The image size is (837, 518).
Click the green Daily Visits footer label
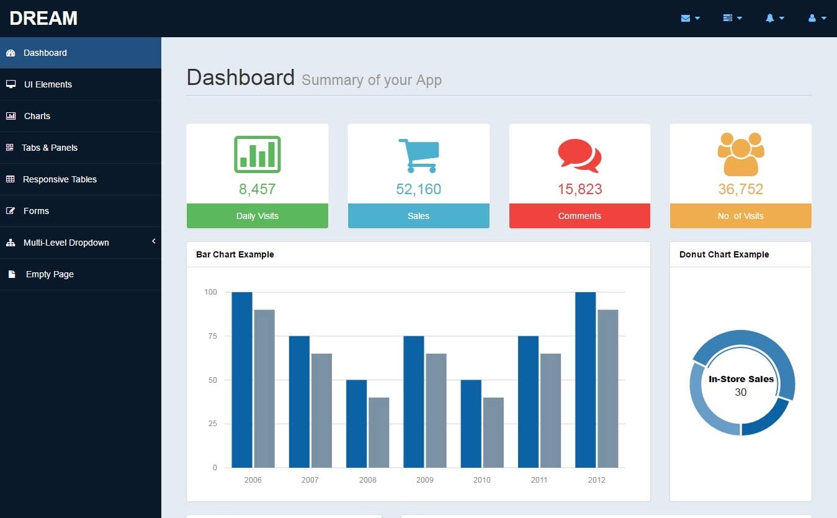pos(257,216)
